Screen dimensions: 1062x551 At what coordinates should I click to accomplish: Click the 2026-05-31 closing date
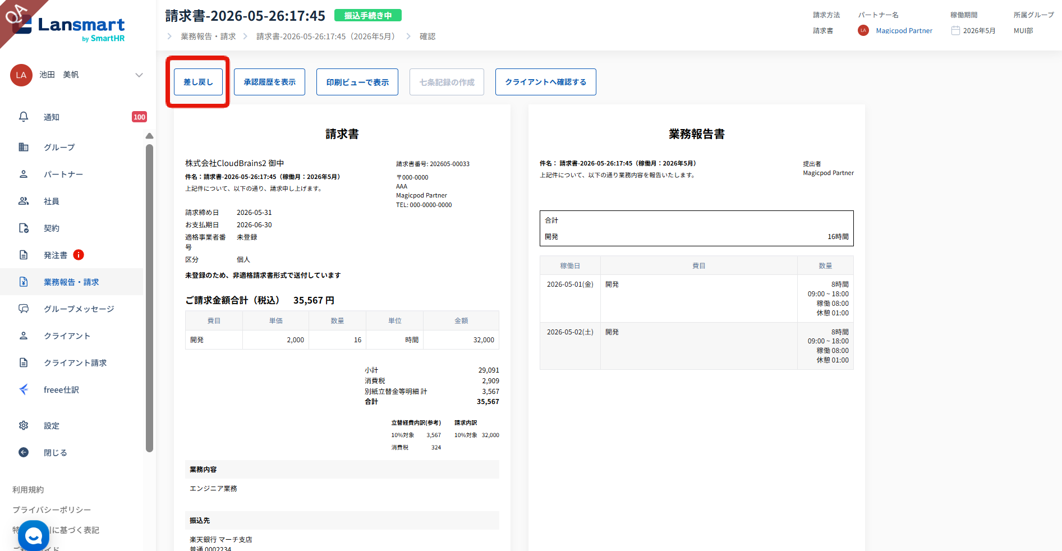pos(254,213)
